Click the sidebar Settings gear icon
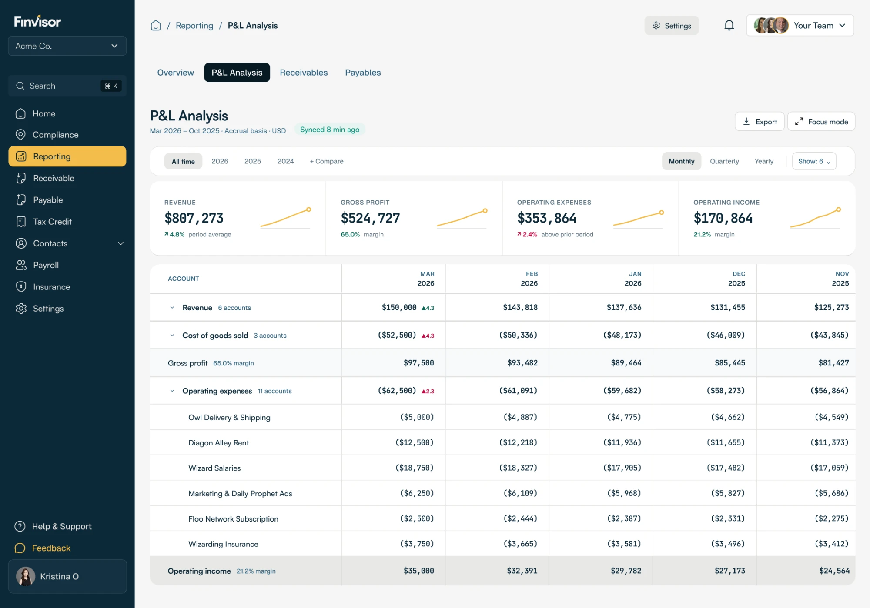870x608 pixels. point(21,309)
